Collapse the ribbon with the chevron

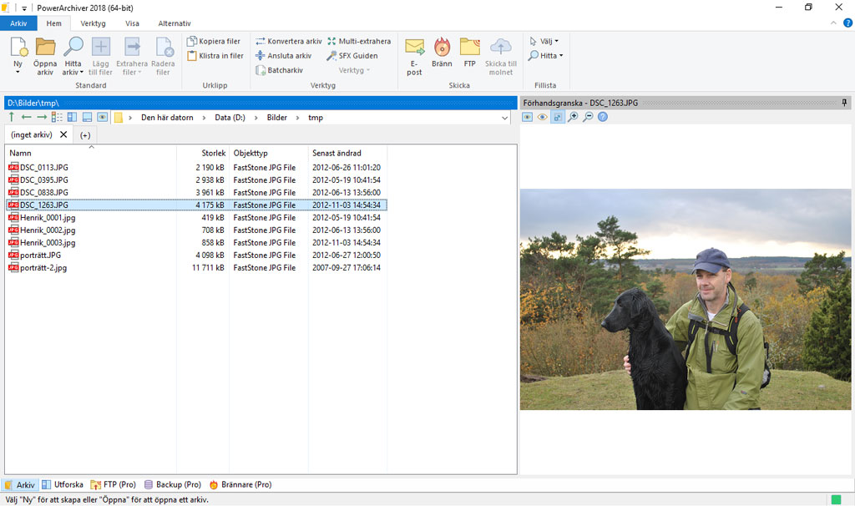click(x=833, y=23)
